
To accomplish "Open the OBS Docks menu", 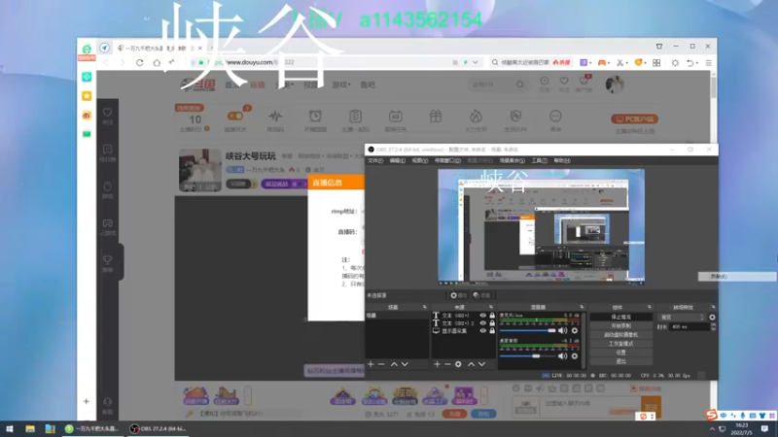I will click(447, 160).
